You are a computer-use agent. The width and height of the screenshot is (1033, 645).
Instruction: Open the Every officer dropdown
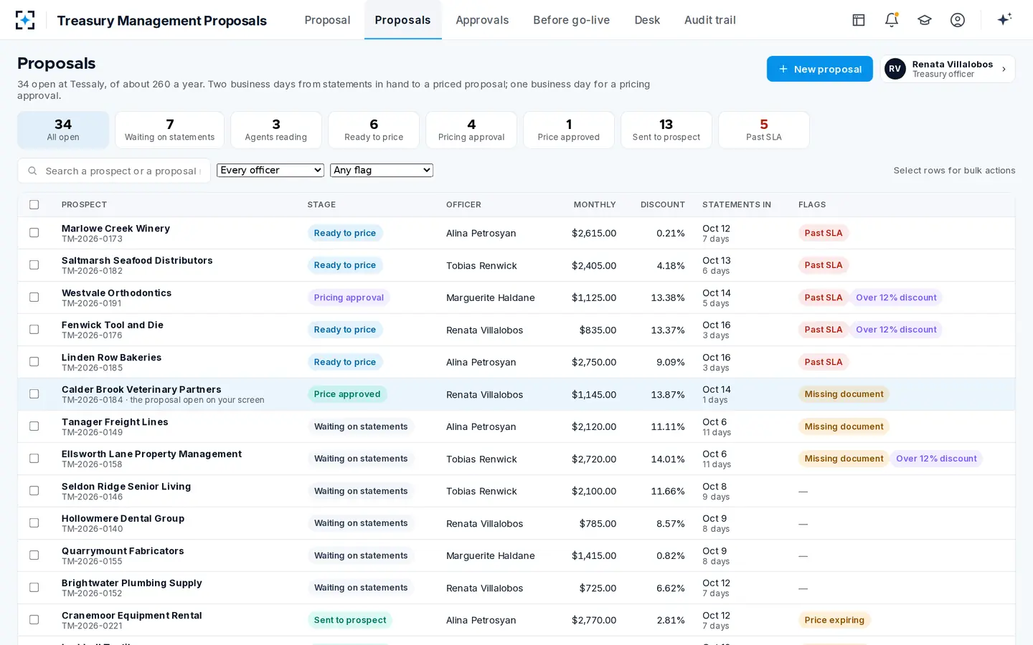pyautogui.click(x=270, y=170)
